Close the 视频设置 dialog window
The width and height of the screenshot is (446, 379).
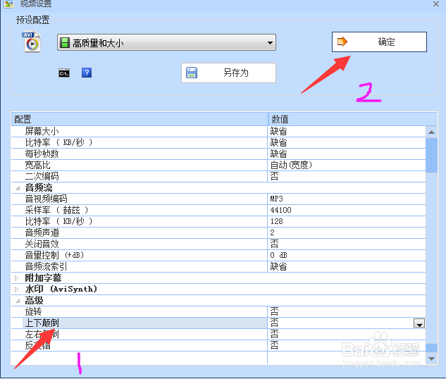(x=435, y=4)
